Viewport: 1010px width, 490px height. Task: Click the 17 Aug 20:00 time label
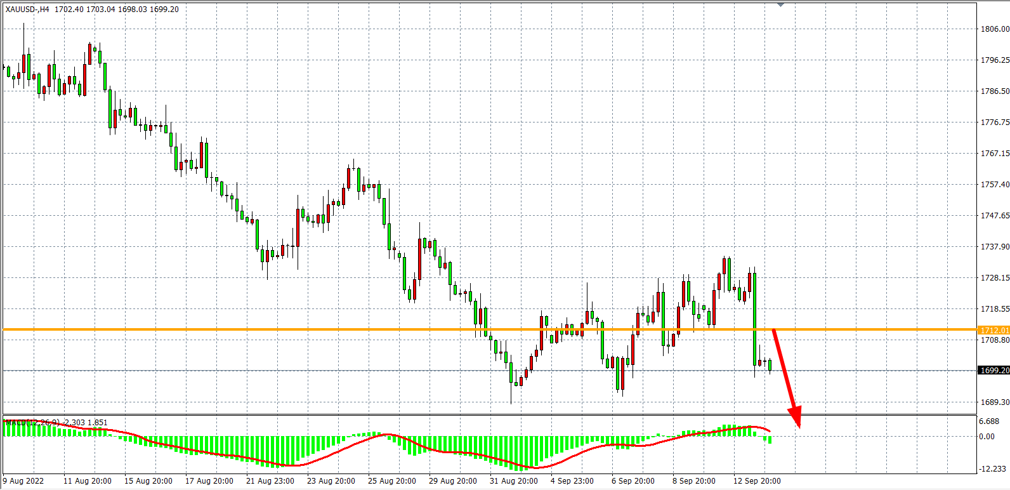[x=209, y=480]
